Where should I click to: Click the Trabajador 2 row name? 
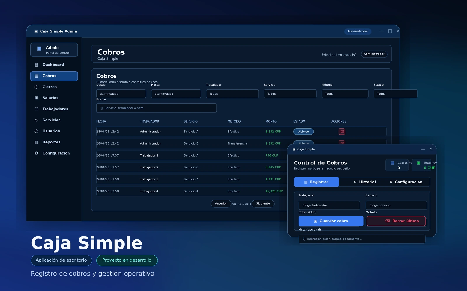pyautogui.click(x=149, y=167)
